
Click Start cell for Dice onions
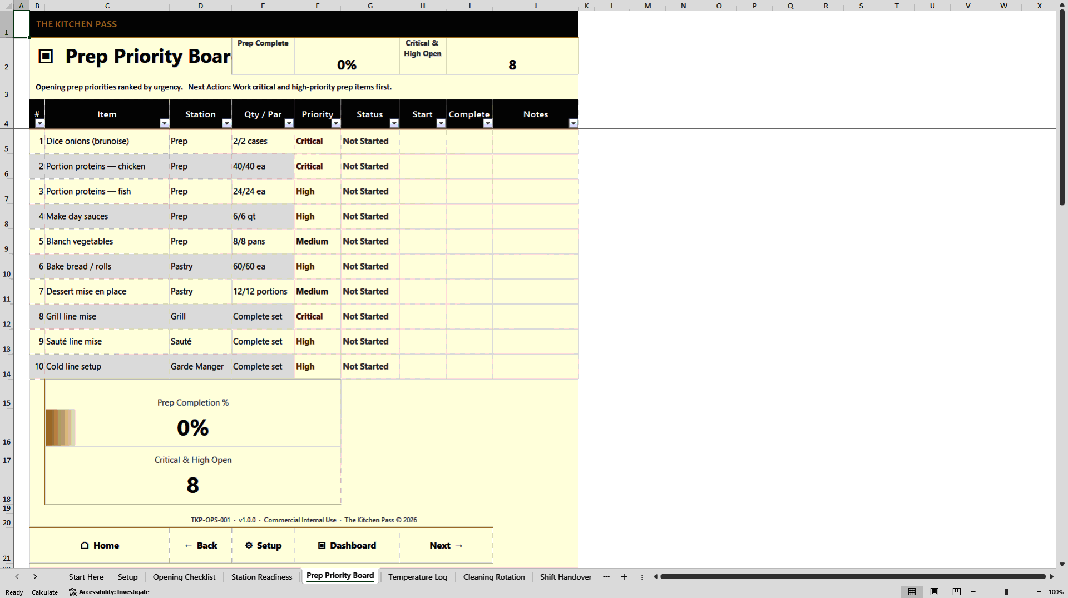pyautogui.click(x=423, y=141)
